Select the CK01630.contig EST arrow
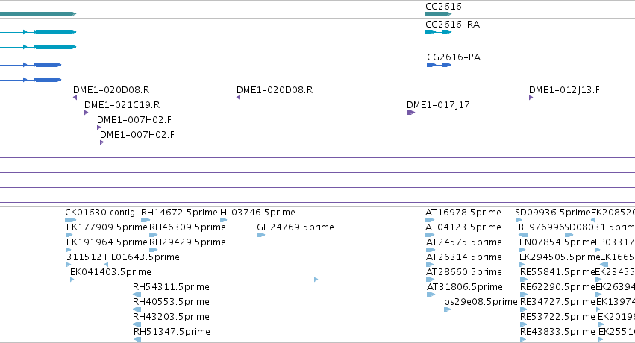 [x=70, y=220]
